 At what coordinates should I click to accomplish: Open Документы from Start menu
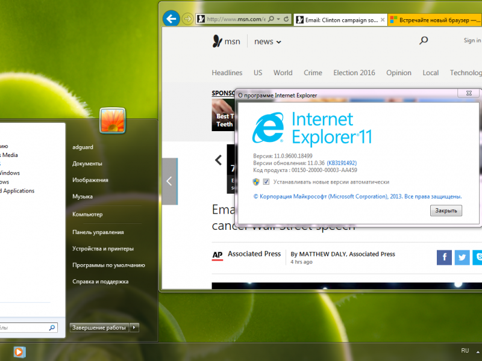[87, 164]
